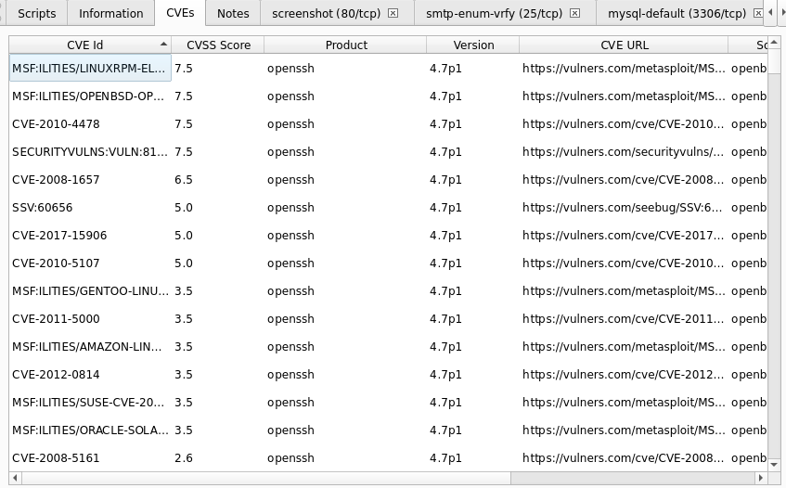This screenshot has width=786, height=488.
Task: Click the seebug SSV URL cell
Action: point(625,208)
